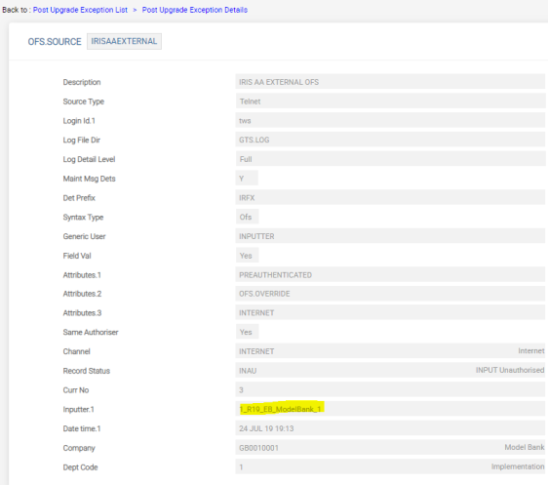Viewport: 548px width, 485px height.
Task: Select the Login Id.1 tws field
Action: 390,120
